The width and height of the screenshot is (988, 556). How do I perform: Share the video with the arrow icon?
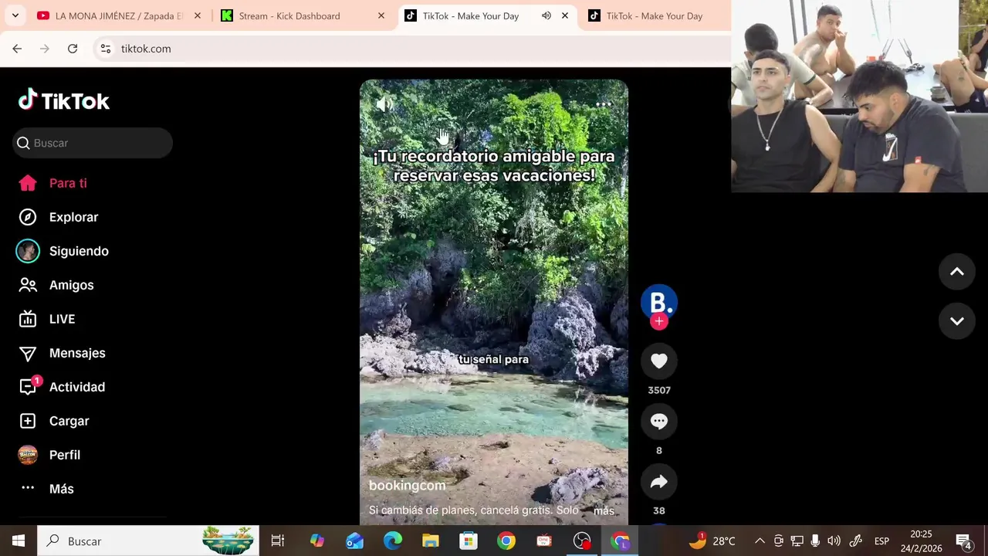658,481
